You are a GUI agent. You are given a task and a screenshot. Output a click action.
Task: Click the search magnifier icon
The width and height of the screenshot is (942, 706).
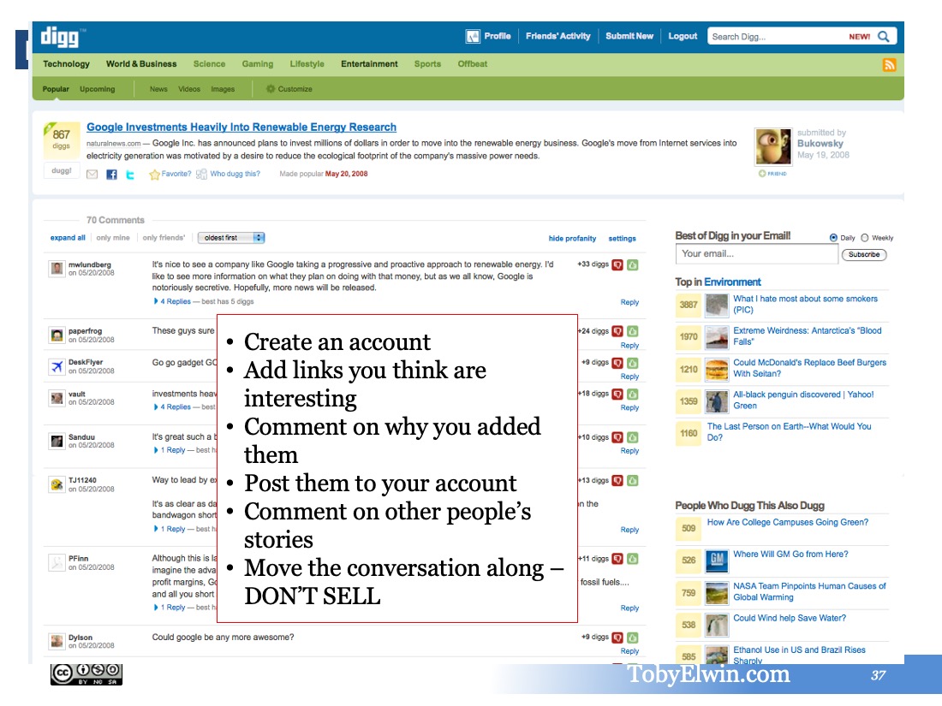tap(883, 37)
